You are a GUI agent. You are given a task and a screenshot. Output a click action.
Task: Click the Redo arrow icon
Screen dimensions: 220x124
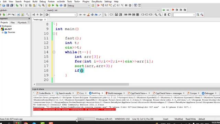pos(21,6)
